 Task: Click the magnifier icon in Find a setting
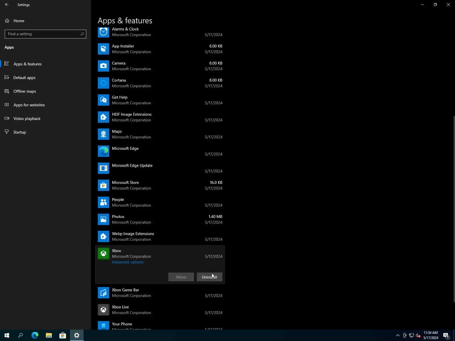coord(82,34)
